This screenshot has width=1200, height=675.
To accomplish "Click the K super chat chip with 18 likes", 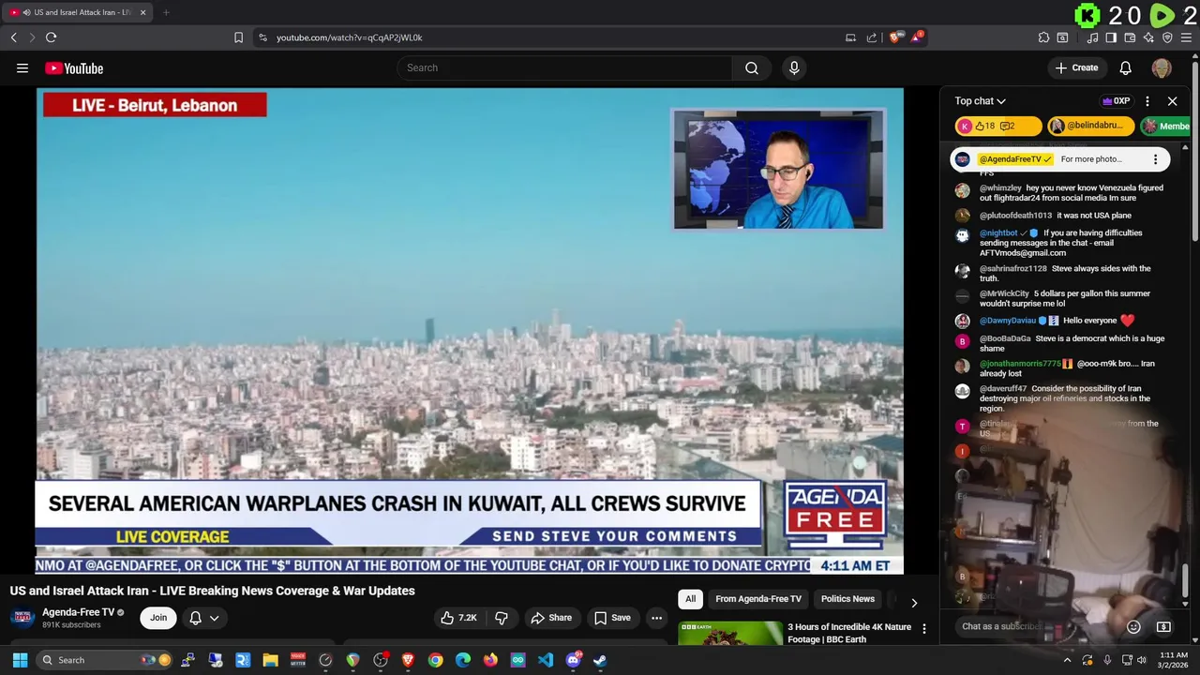I will [x=997, y=126].
